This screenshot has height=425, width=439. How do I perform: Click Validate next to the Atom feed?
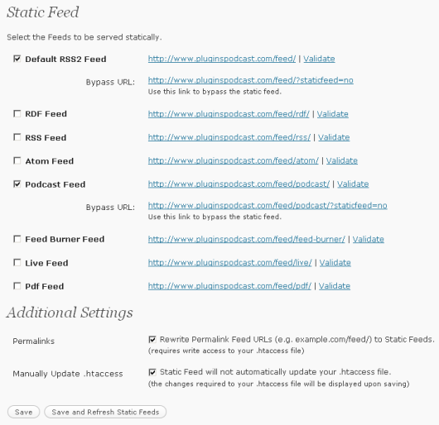pyautogui.click(x=342, y=160)
